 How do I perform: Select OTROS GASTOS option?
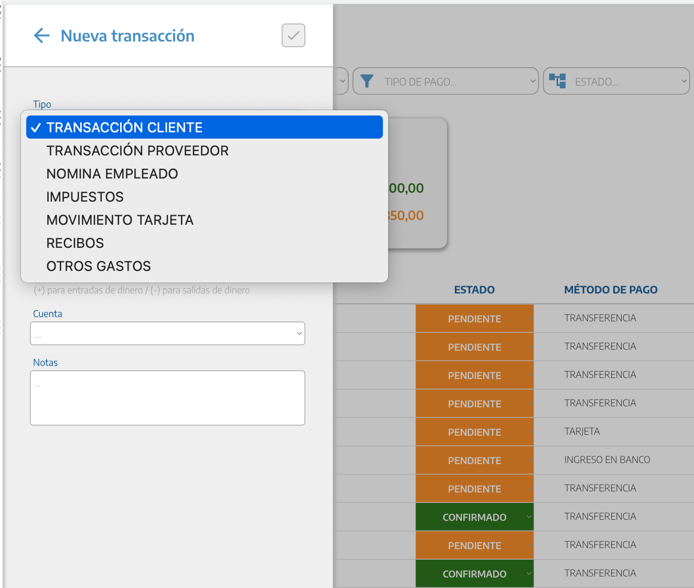point(99,266)
